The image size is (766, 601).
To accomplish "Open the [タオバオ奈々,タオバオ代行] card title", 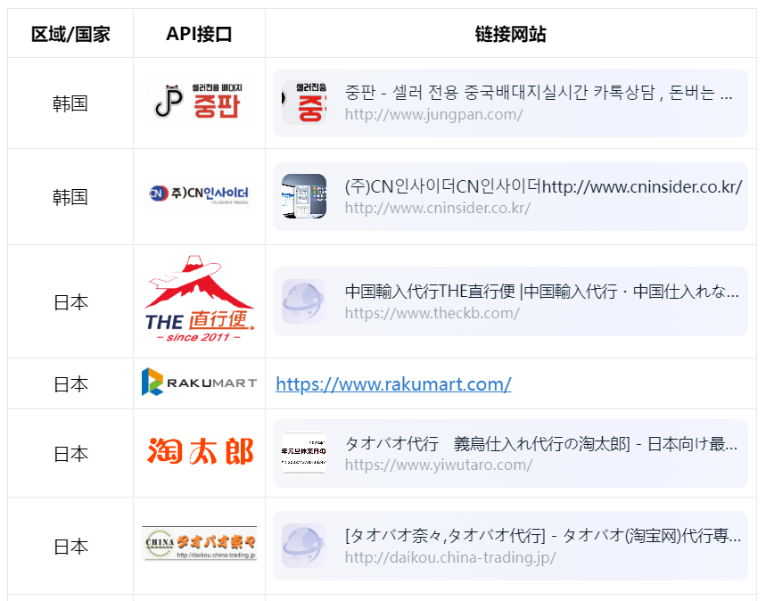I will (x=543, y=536).
